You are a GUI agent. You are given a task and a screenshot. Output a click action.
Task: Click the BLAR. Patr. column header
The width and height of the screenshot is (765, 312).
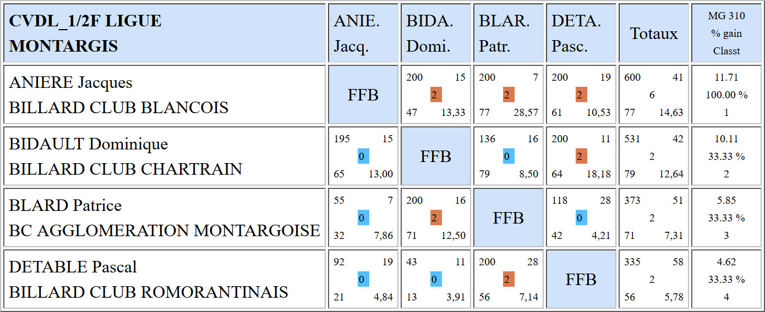tap(504, 34)
